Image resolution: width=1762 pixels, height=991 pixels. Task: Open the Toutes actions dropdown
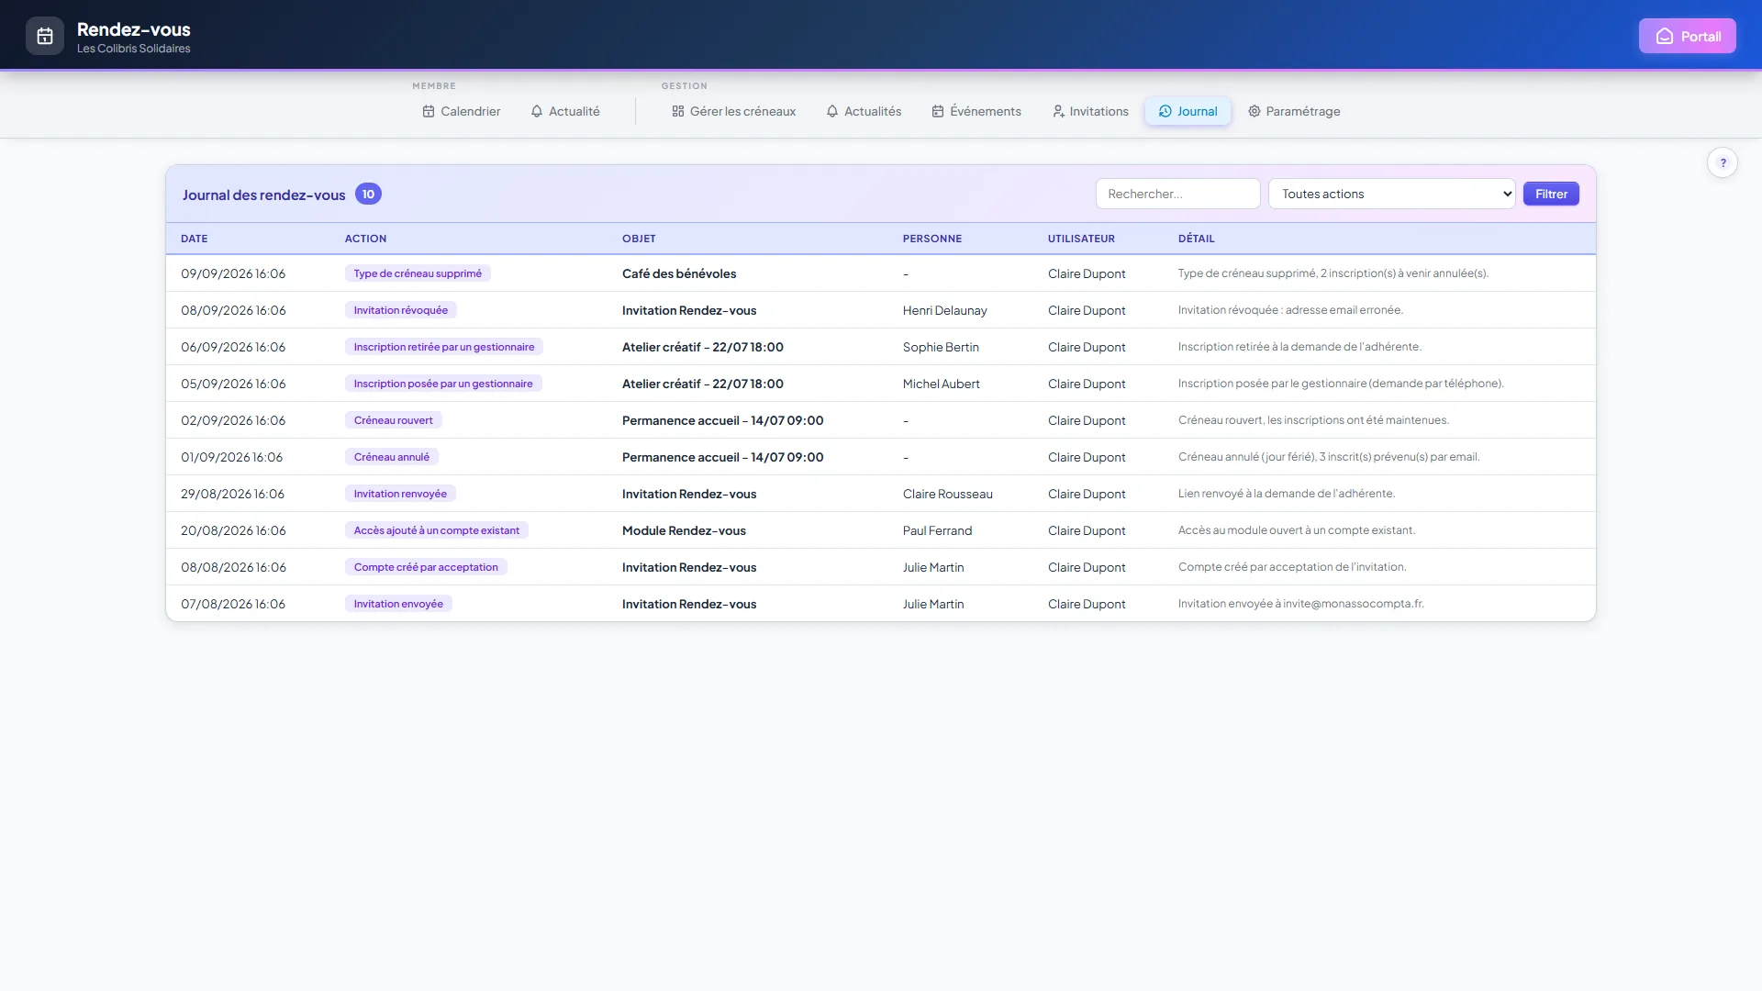tap(1391, 194)
